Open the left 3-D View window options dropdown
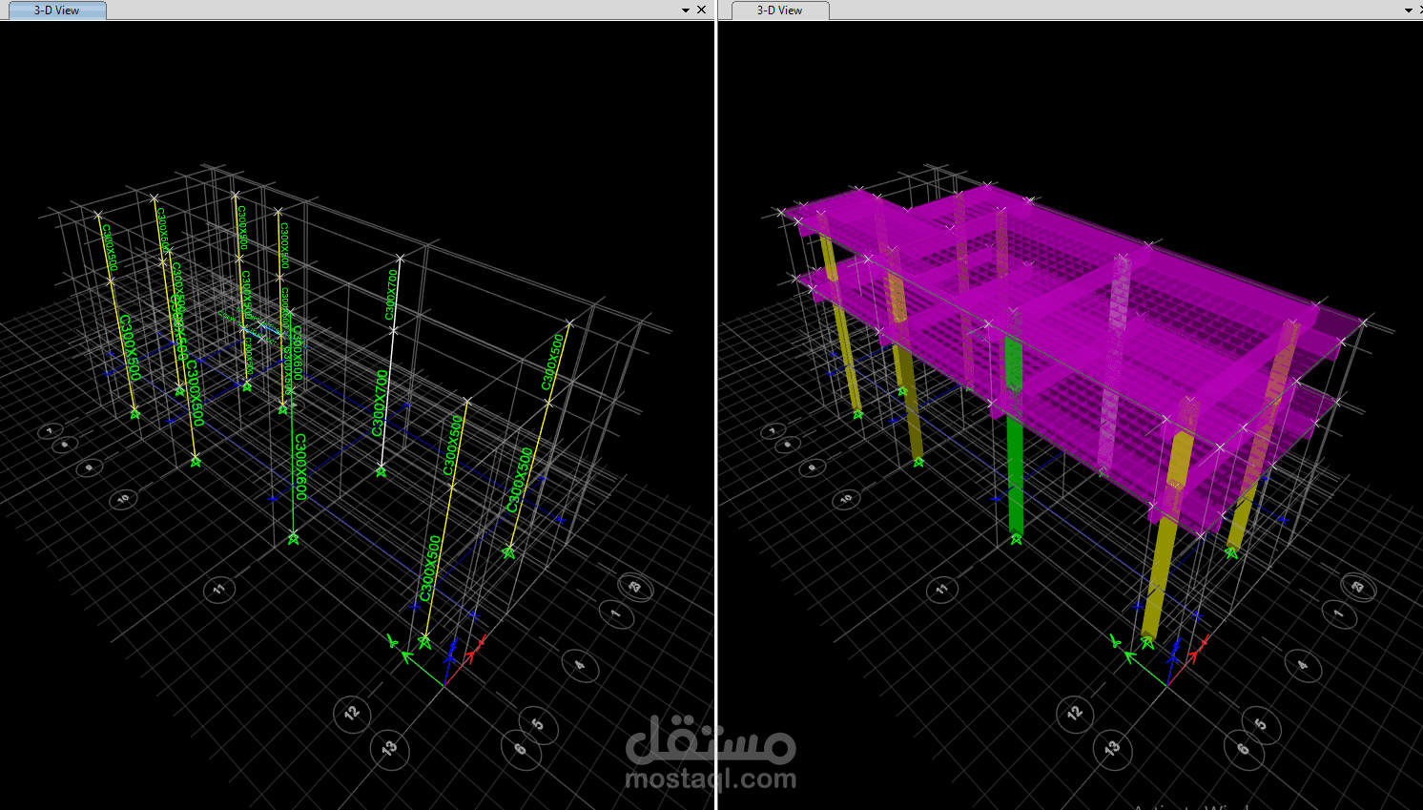 click(x=685, y=10)
